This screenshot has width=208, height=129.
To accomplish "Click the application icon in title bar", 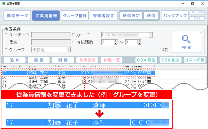I will pos(4,3).
